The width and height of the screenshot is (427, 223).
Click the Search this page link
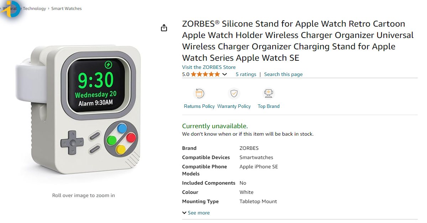(x=283, y=74)
